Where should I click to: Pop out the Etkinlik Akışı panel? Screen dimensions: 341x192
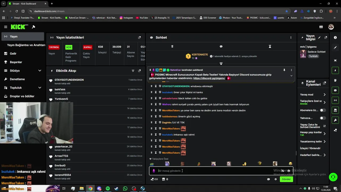[x=139, y=71]
